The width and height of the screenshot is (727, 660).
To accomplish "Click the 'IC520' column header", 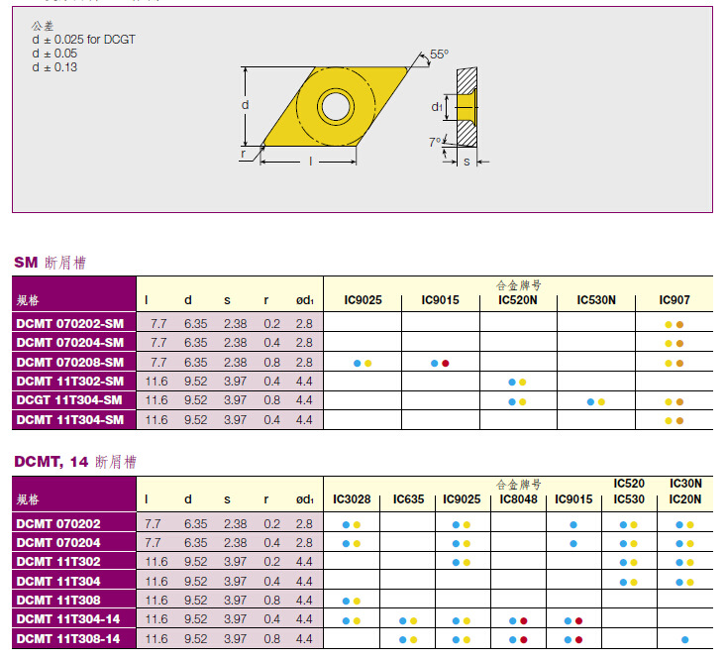I will [629, 484].
